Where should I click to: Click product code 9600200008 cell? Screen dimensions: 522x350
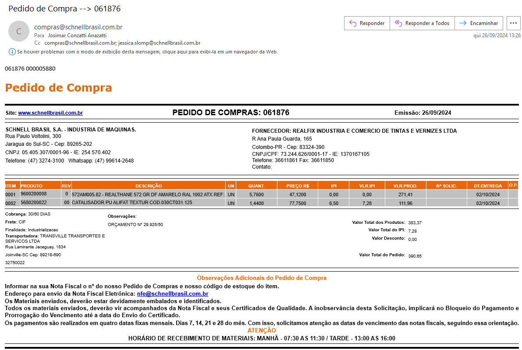pos(33,194)
